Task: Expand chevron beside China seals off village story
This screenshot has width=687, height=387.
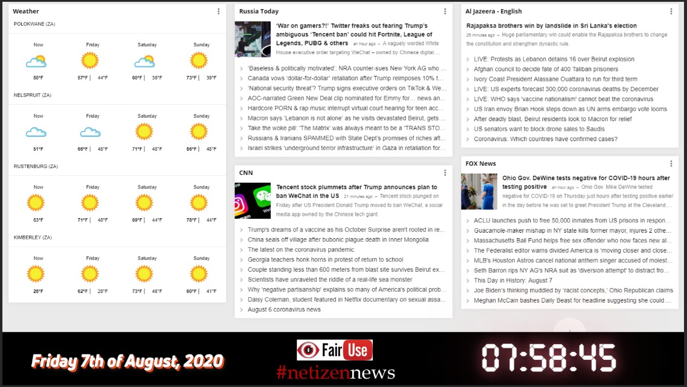Action: point(241,239)
